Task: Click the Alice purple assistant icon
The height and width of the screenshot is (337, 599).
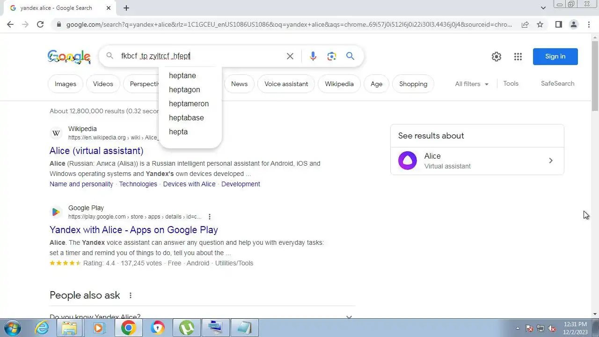Action: click(408, 161)
